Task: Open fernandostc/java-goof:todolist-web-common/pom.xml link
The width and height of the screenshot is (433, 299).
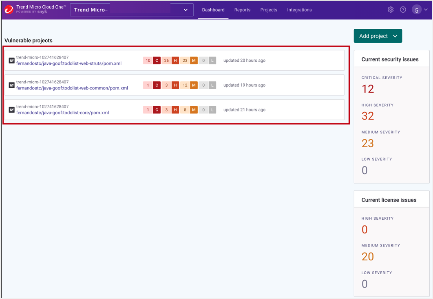Action: (72, 88)
